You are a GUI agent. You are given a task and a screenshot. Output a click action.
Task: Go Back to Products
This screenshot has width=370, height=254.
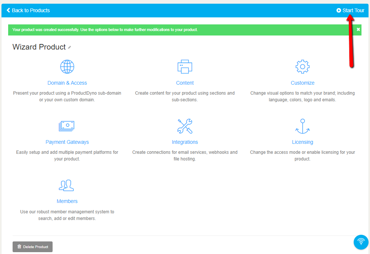point(28,10)
